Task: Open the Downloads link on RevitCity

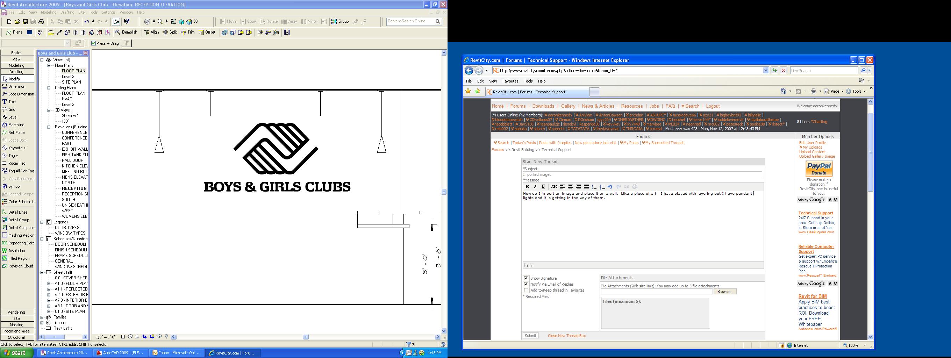Action: point(543,106)
